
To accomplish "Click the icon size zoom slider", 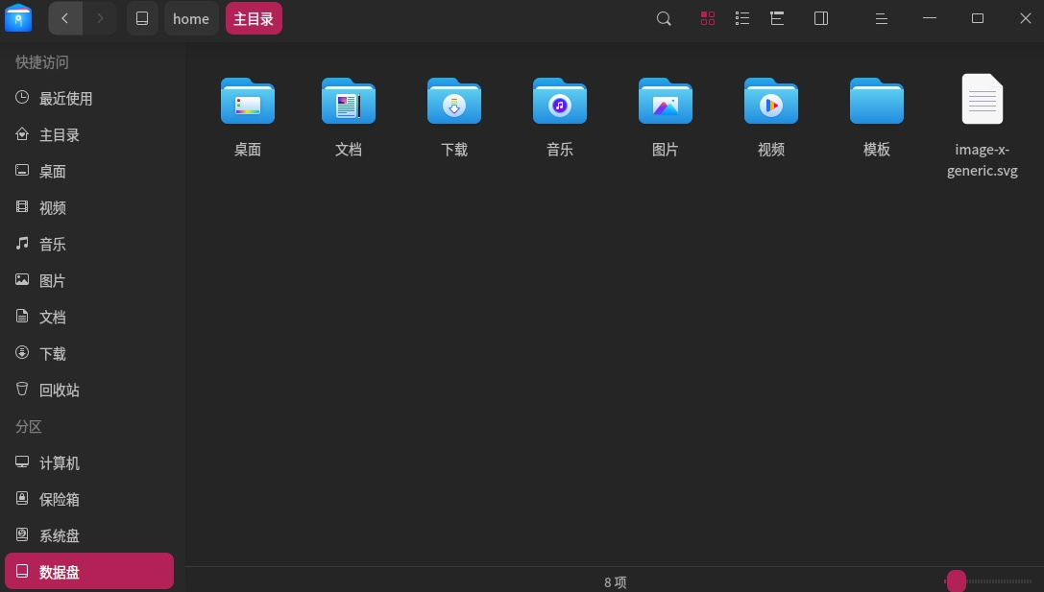I will [988, 581].
